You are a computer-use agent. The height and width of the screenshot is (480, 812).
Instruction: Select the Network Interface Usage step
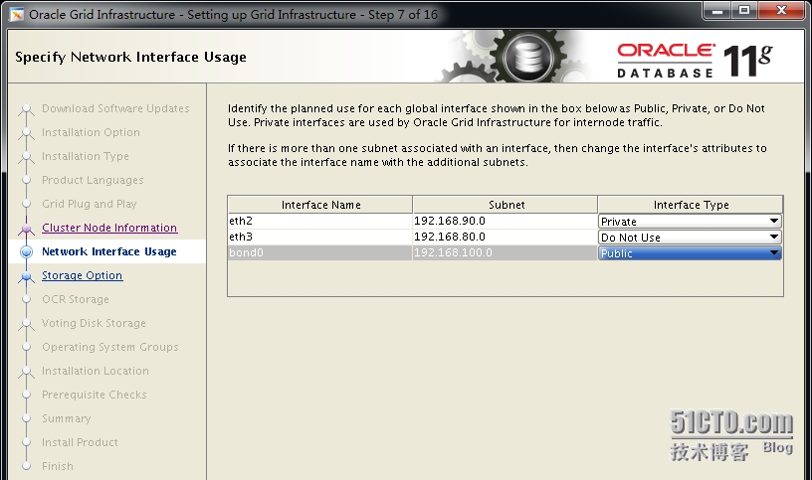pyautogui.click(x=108, y=251)
